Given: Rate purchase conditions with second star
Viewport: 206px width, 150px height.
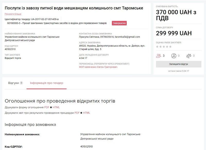Looking at the screenshot, I should point(160,47).
